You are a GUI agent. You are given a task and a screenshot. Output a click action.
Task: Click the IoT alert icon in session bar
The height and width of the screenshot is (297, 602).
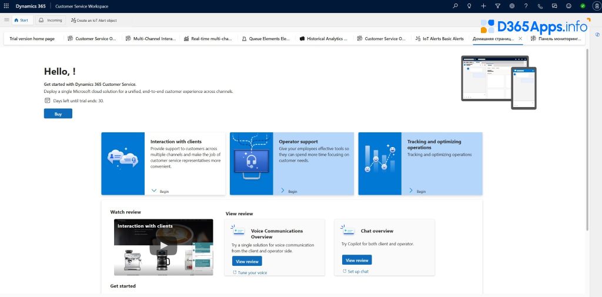click(73, 21)
